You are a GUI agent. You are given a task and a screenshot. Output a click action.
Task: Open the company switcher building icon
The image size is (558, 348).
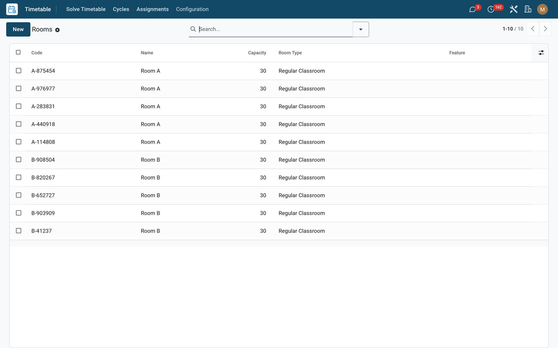pyautogui.click(x=528, y=9)
